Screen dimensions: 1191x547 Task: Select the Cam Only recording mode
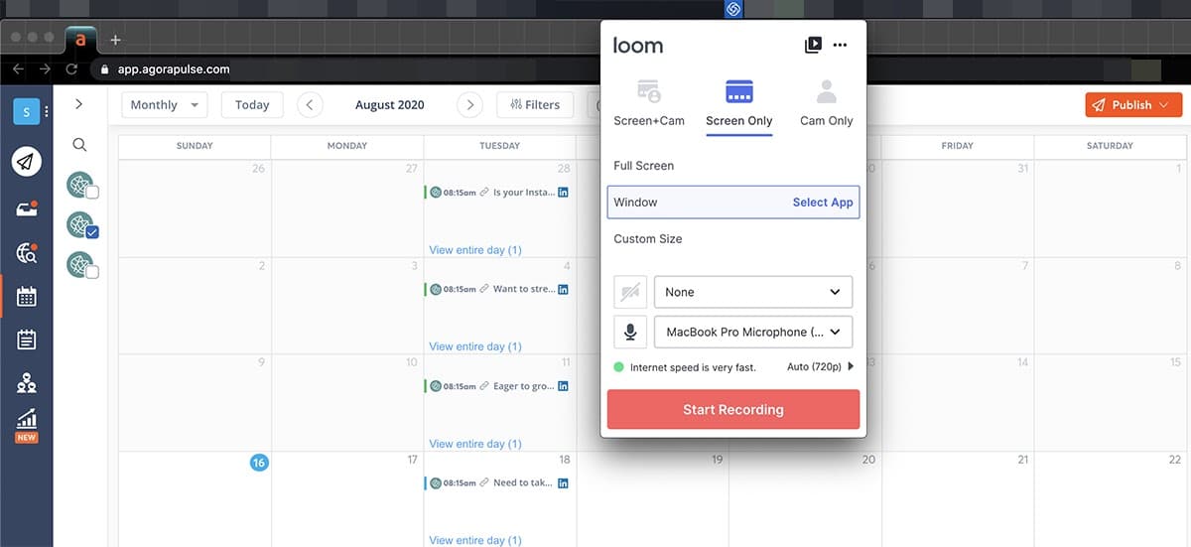click(x=827, y=103)
